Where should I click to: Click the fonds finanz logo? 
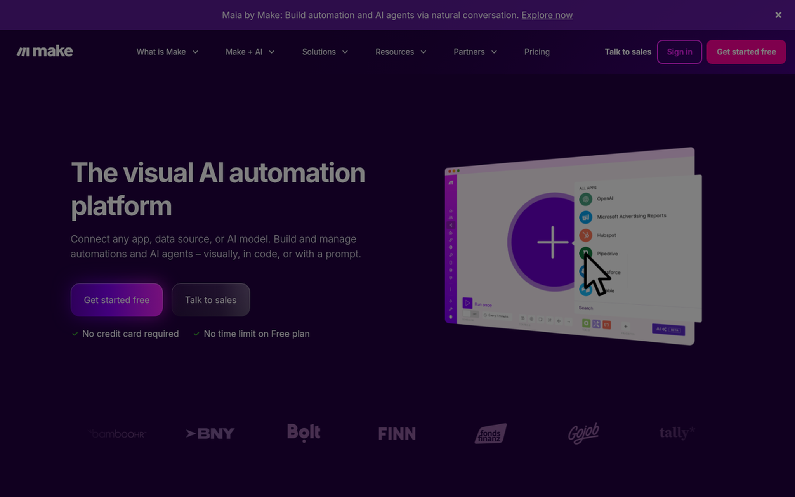490,433
